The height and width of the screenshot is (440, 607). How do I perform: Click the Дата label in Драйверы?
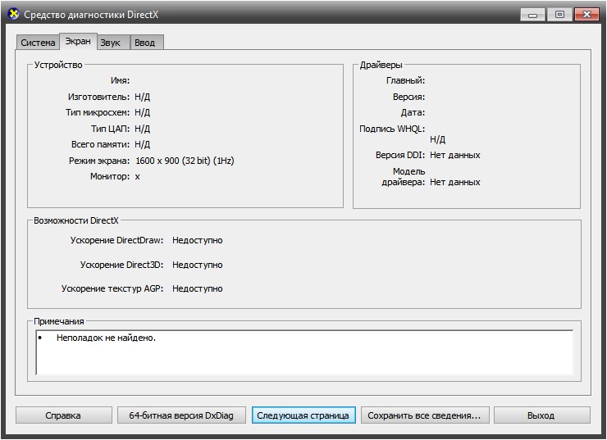(x=413, y=112)
